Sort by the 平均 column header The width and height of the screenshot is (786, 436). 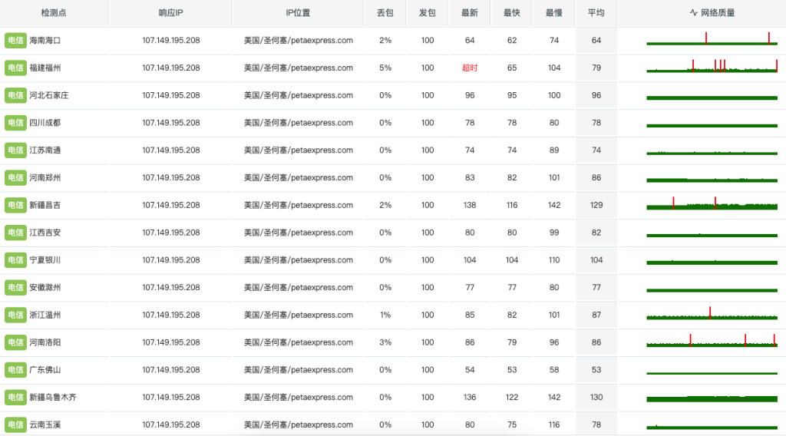[x=596, y=13]
